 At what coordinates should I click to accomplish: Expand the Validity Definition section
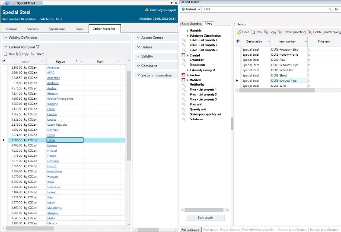click(6, 38)
